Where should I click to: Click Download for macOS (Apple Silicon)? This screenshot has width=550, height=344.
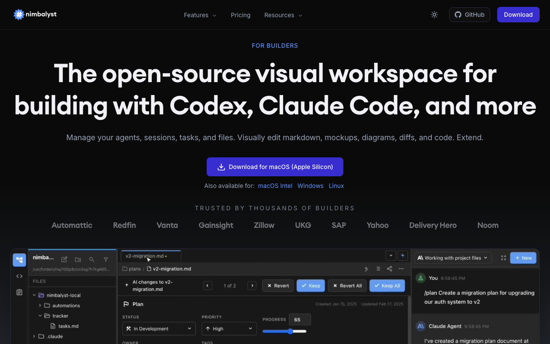[275, 167]
